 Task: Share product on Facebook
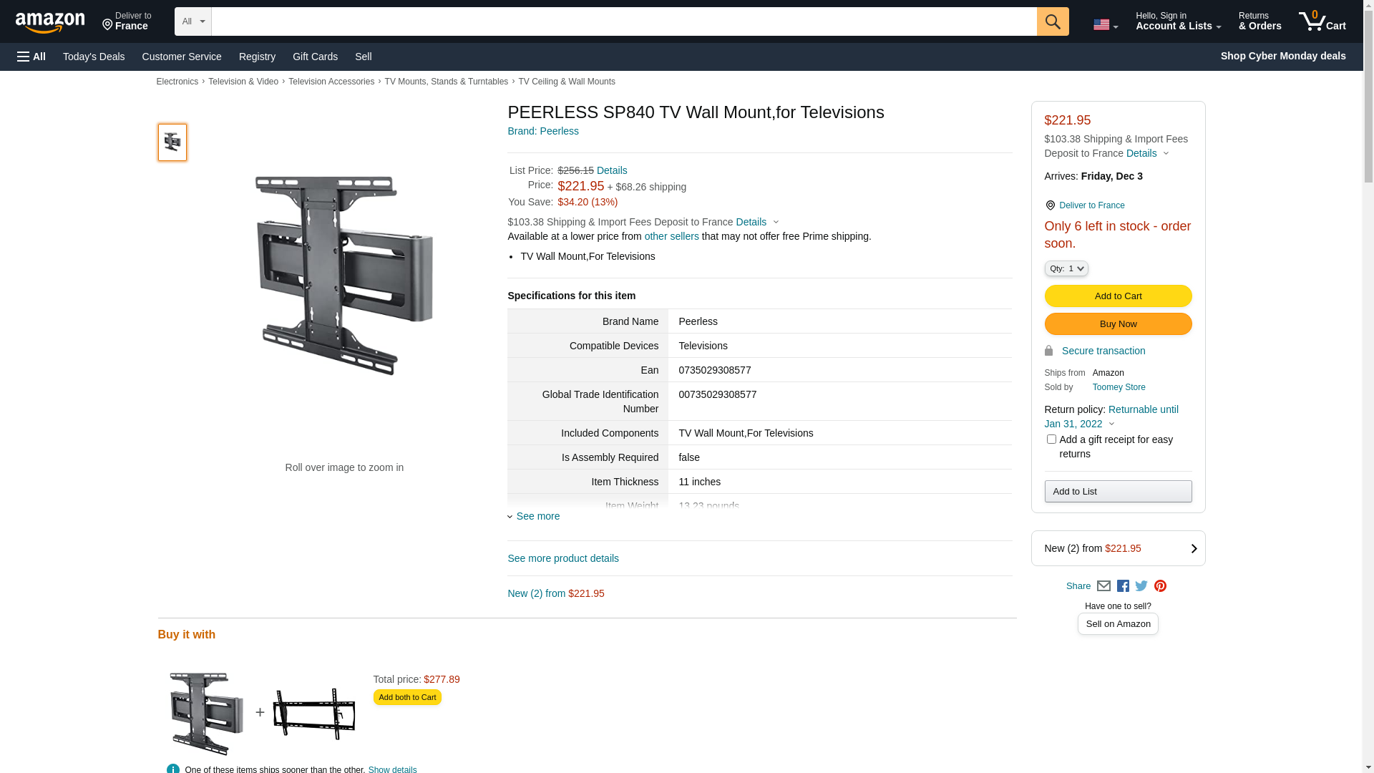tap(1123, 586)
